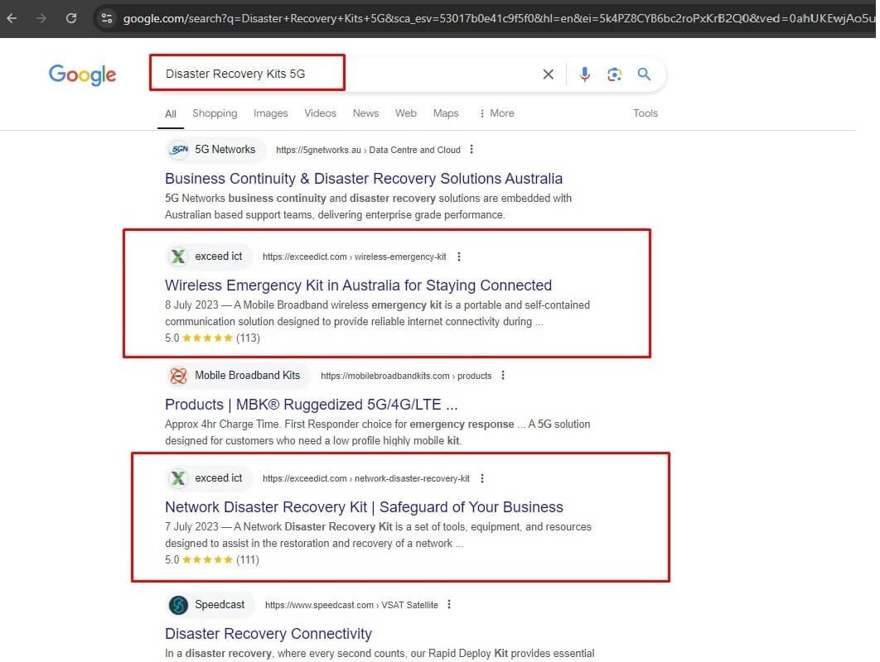Click the browser address bar URL
This screenshot has height=662, width=880.
pyautogui.click(x=500, y=18)
